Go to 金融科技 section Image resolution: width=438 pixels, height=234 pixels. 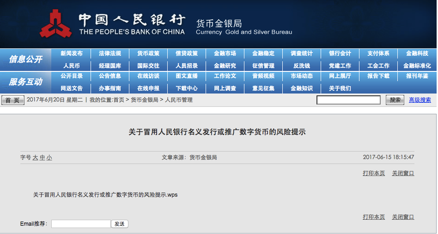point(417,53)
